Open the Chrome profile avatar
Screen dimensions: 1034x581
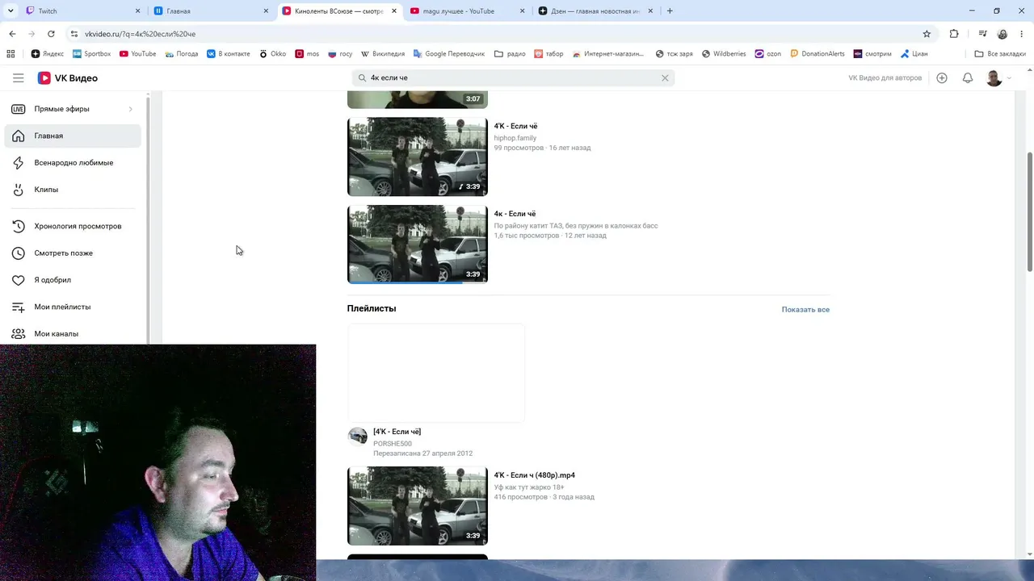tap(1002, 34)
